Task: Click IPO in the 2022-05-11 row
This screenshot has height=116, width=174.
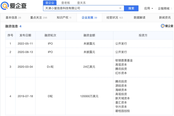Action: pyautogui.click(x=50, y=44)
